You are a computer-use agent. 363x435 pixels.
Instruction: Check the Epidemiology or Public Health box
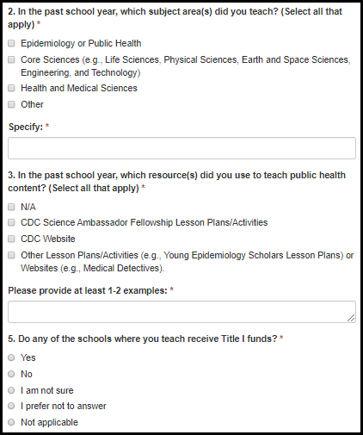coord(11,43)
